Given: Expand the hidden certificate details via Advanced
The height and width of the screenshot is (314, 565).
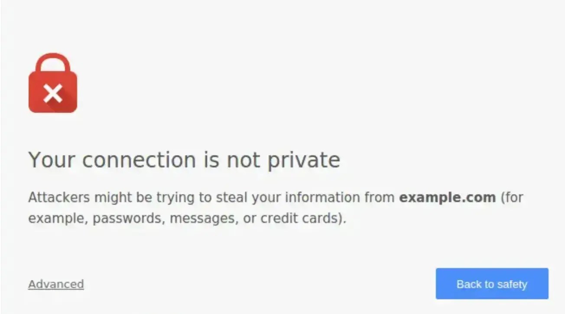Looking at the screenshot, I should point(55,284).
